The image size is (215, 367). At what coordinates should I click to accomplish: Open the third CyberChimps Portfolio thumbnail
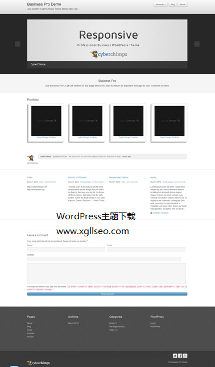pyautogui.click(x=128, y=121)
